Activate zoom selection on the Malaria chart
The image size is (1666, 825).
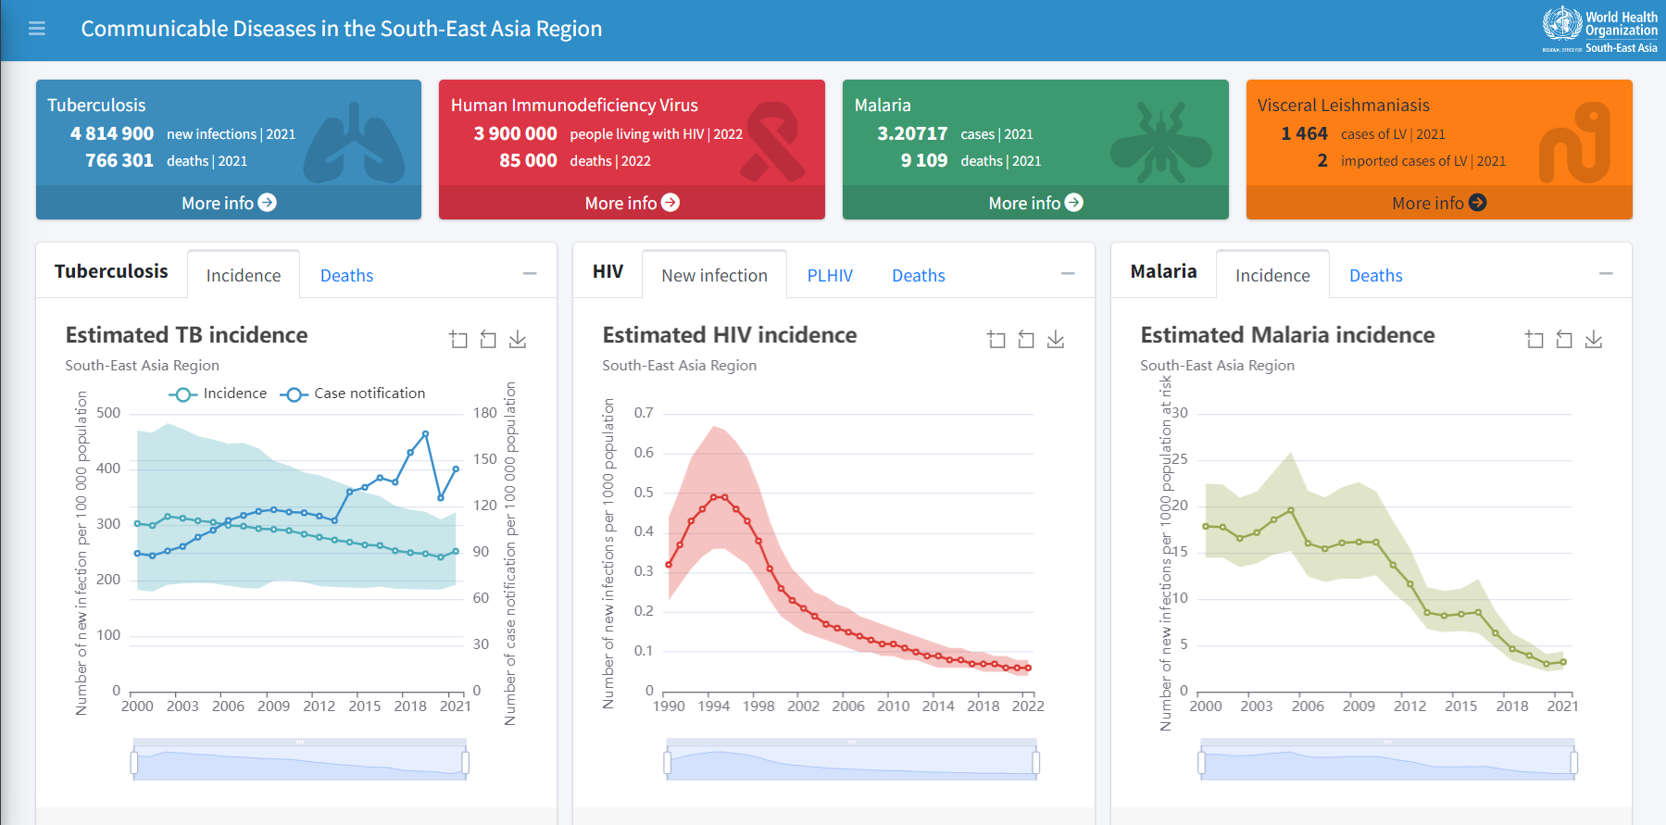tap(1534, 339)
